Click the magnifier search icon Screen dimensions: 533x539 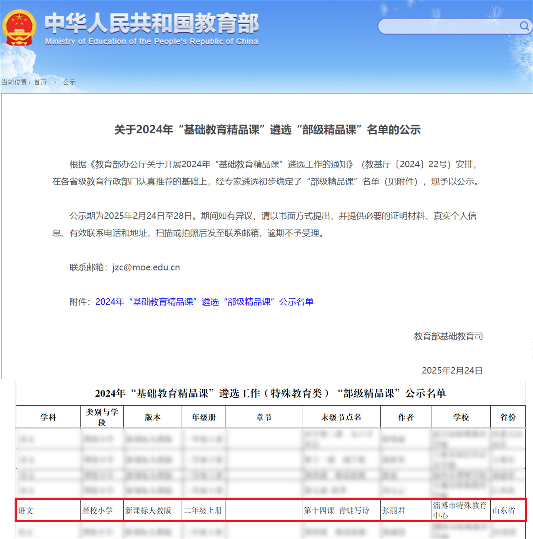pyautogui.click(x=524, y=26)
